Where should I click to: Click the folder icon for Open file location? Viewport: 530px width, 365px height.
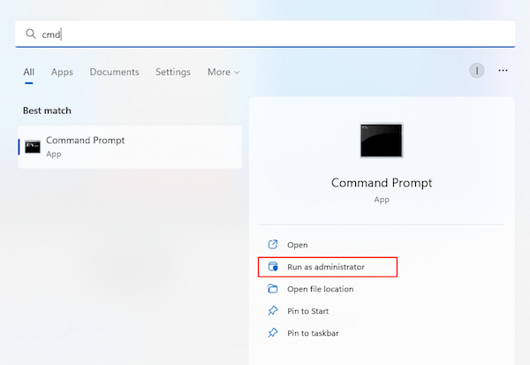coord(272,289)
